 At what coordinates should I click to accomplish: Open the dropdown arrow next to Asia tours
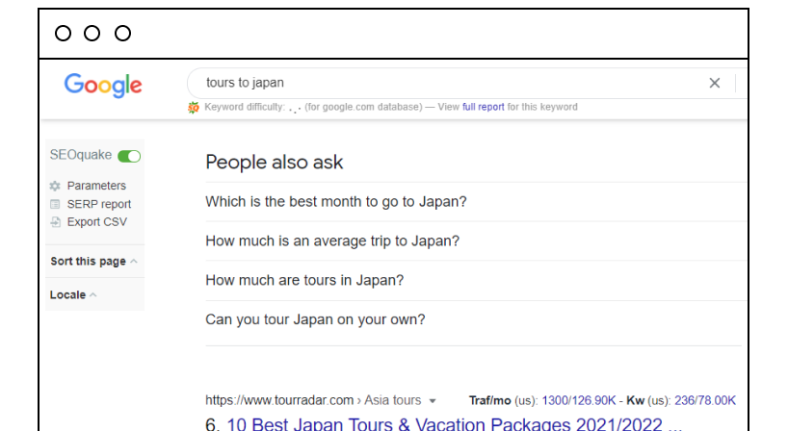433,401
